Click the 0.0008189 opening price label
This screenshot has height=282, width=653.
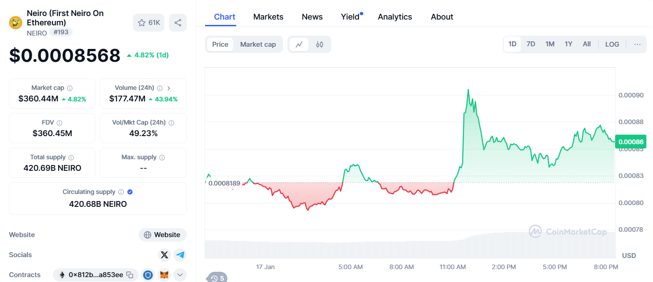224,183
